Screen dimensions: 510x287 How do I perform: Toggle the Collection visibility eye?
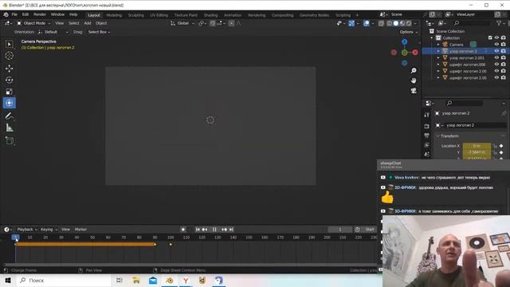point(496,37)
